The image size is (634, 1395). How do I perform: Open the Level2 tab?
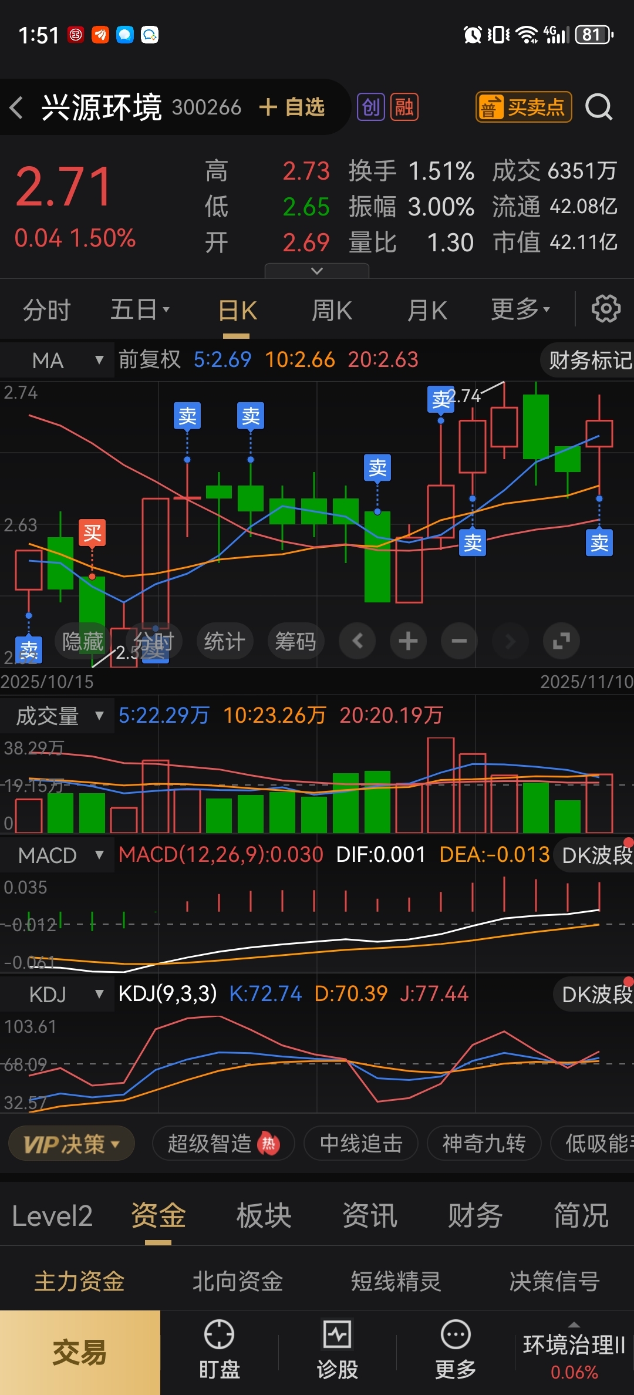click(52, 1215)
